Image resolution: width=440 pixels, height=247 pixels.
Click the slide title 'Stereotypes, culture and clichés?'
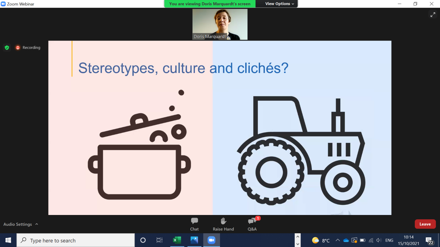coord(183,68)
